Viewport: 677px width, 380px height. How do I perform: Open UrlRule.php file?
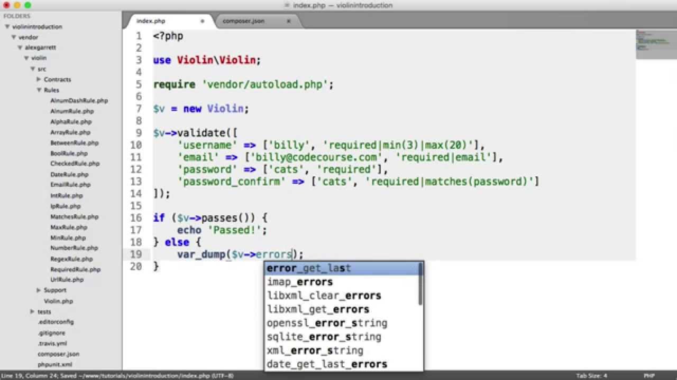click(67, 280)
